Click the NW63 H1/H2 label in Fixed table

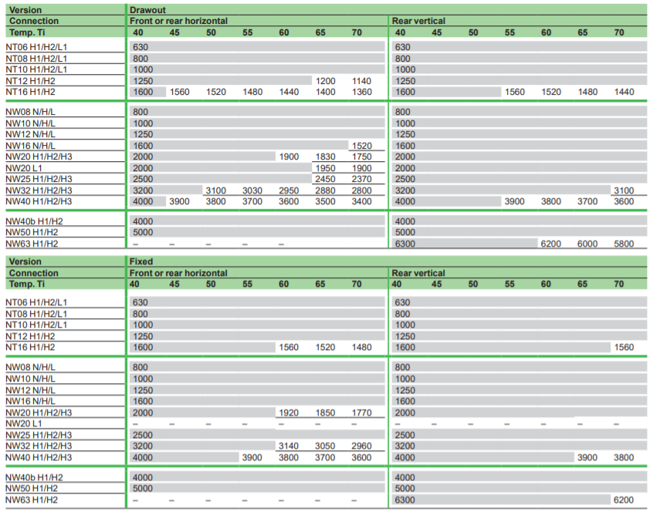32,500
